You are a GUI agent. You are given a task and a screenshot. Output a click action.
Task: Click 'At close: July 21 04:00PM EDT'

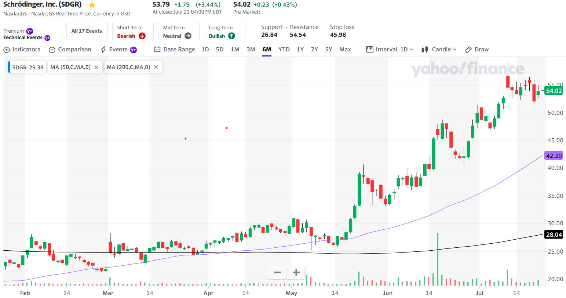coord(187,12)
